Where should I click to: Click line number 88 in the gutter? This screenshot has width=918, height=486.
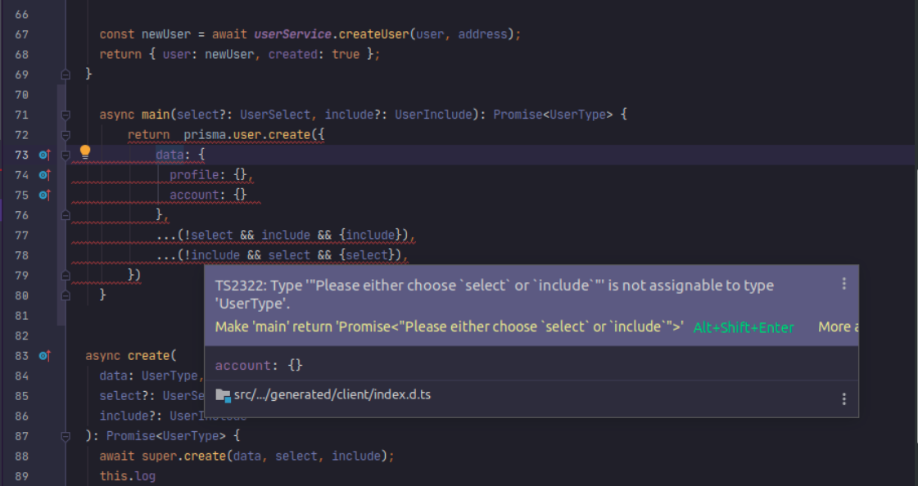pos(21,457)
